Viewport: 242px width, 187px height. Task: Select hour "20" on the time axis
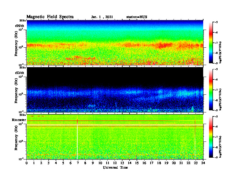(174, 163)
